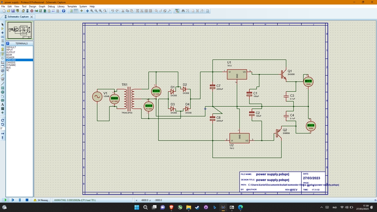Open the Library menu
377x212 pixels.
pyautogui.click(x=61, y=7)
